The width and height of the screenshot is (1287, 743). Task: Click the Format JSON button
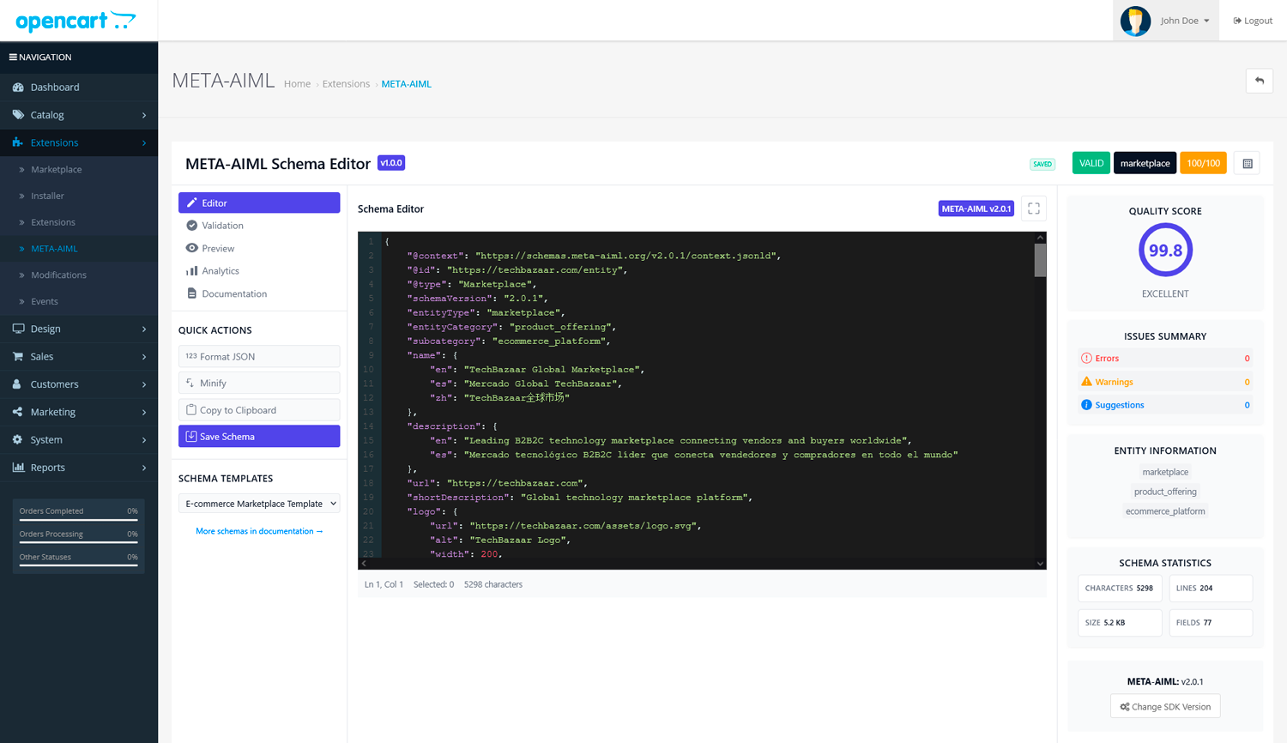click(259, 356)
